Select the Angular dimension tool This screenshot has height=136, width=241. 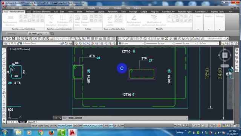coord(149,39)
